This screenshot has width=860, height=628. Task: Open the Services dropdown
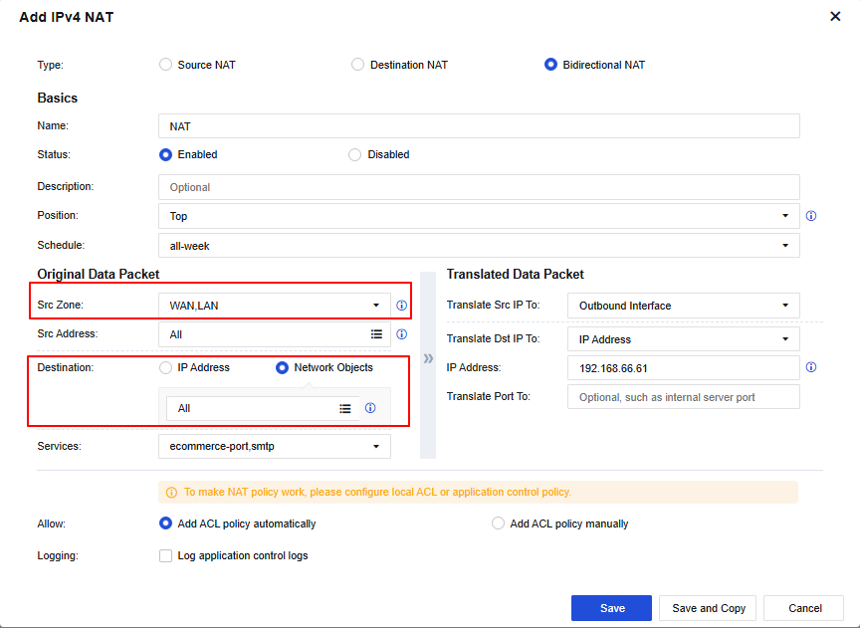[x=274, y=447]
